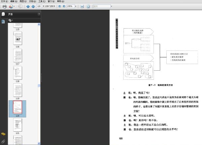The width and height of the screenshot is (202, 145).
Task: Click the collaborate globe icon
Action: point(20,6)
